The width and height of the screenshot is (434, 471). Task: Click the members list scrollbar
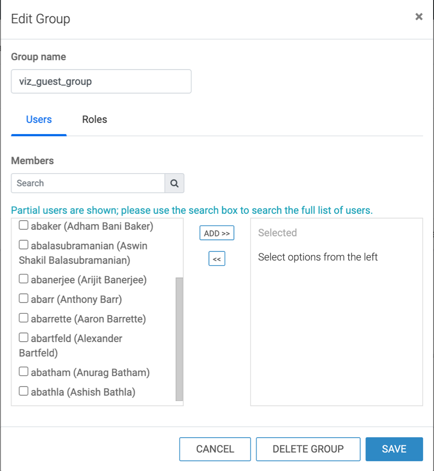coord(179,339)
